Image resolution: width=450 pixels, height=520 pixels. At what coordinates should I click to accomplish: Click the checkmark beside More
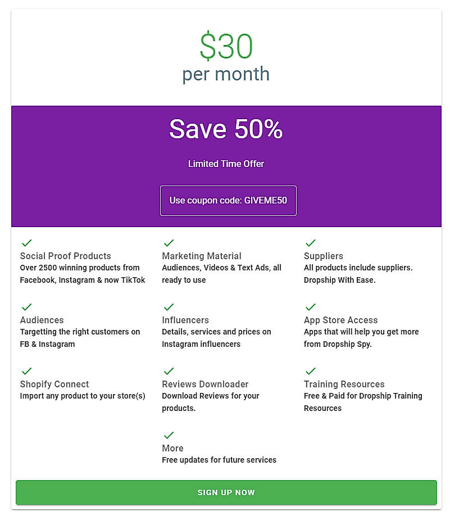pyautogui.click(x=169, y=435)
